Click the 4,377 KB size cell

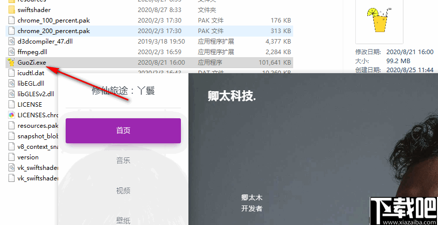(x=278, y=42)
